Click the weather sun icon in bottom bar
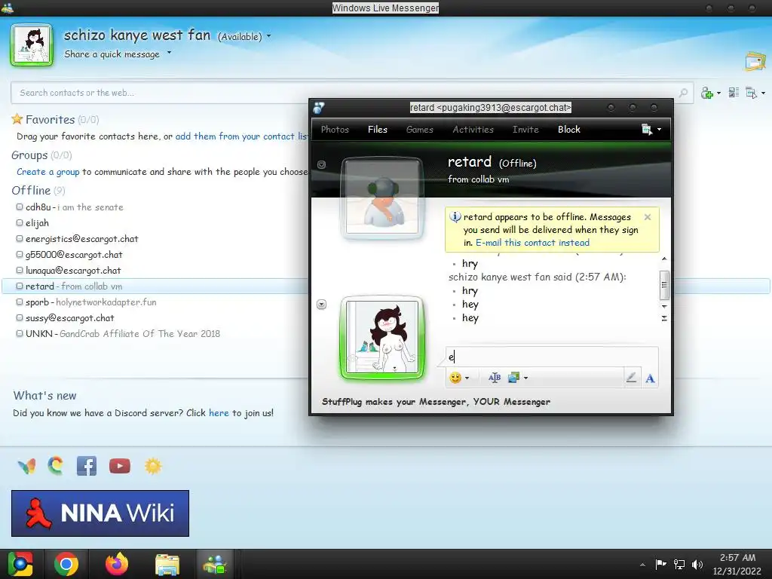 (x=152, y=466)
